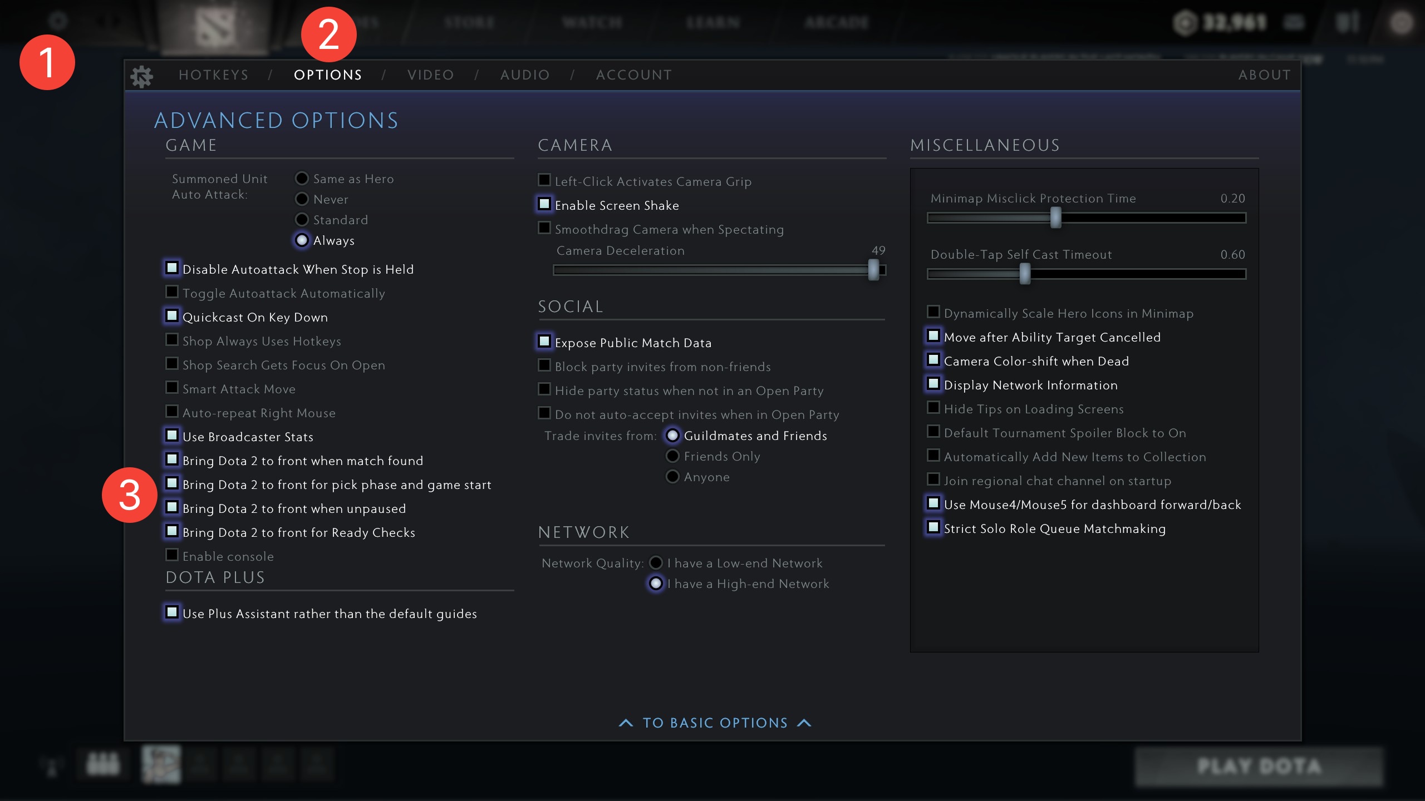Enable Hide Tips on Loading Screens
The width and height of the screenshot is (1425, 801).
click(x=933, y=408)
